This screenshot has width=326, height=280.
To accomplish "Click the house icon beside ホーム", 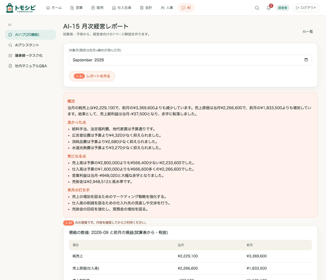I will [x=48, y=8].
